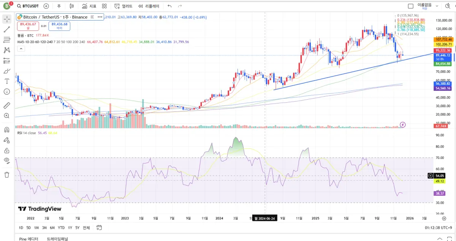Click the 2024-06-24 date label on time axis
The image size is (456, 241).
(x=266, y=219)
